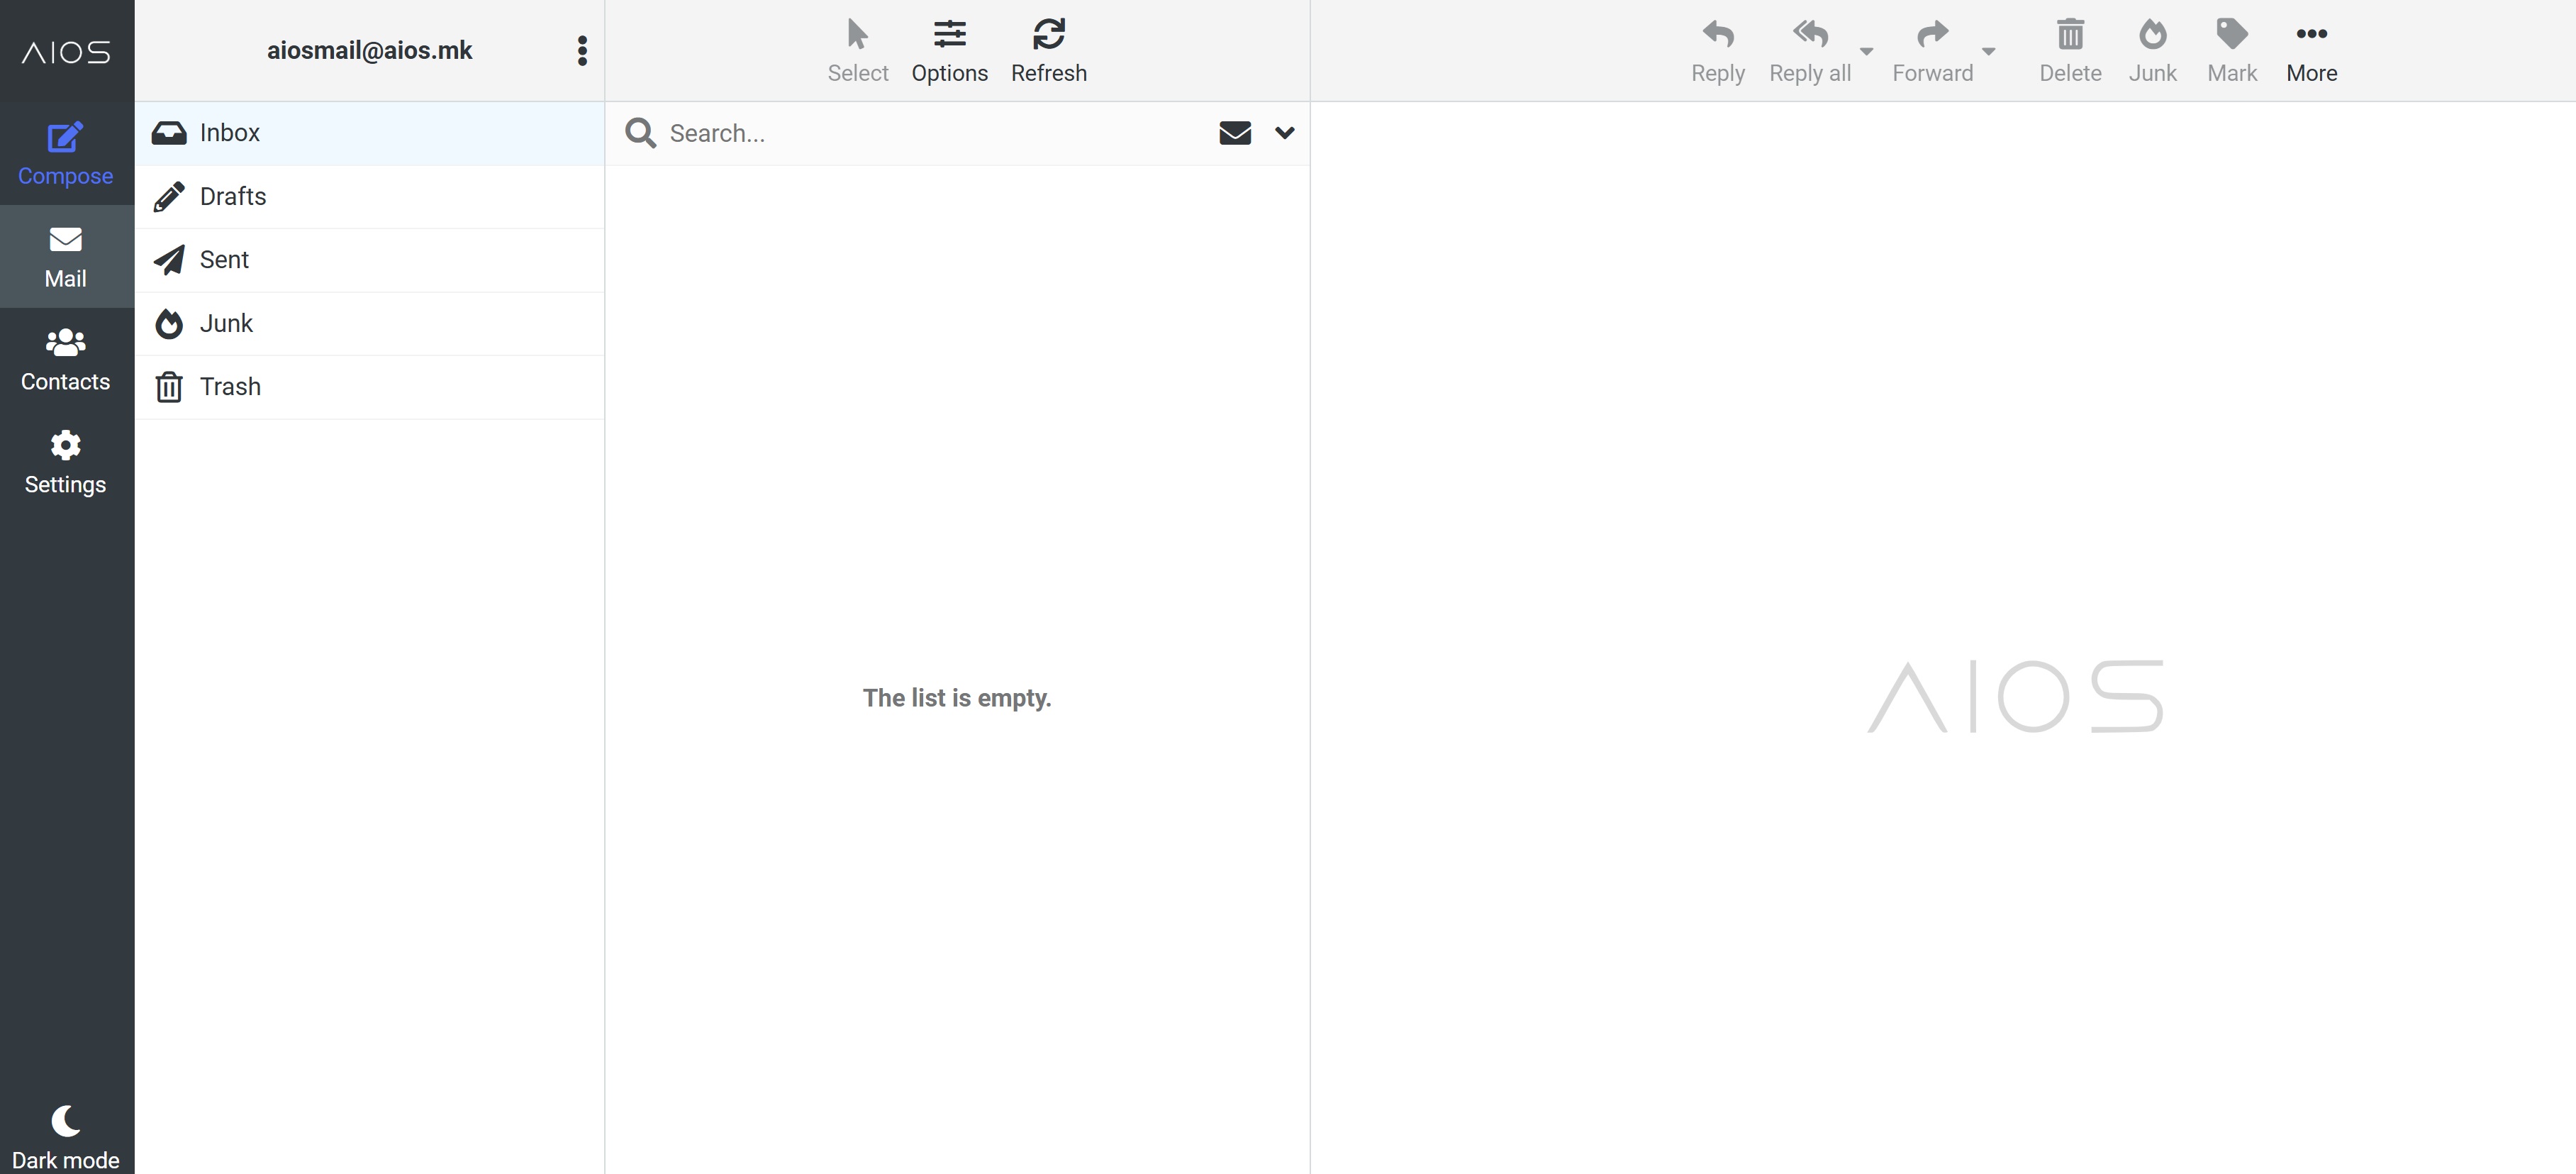Switch to the Sent folder
This screenshot has height=1174, width=2576.
[x=224, y=260]
